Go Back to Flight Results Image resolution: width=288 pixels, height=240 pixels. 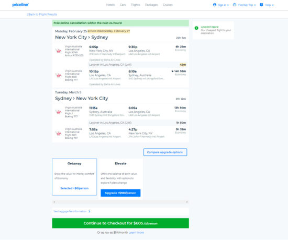tap(42, 15)
